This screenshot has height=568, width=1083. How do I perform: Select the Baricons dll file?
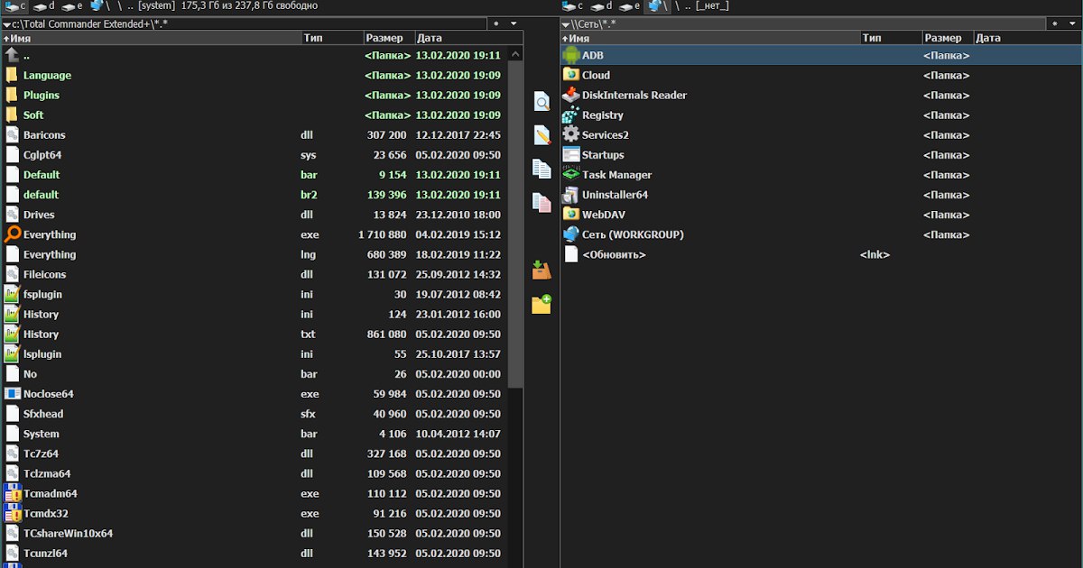point(255,134)
